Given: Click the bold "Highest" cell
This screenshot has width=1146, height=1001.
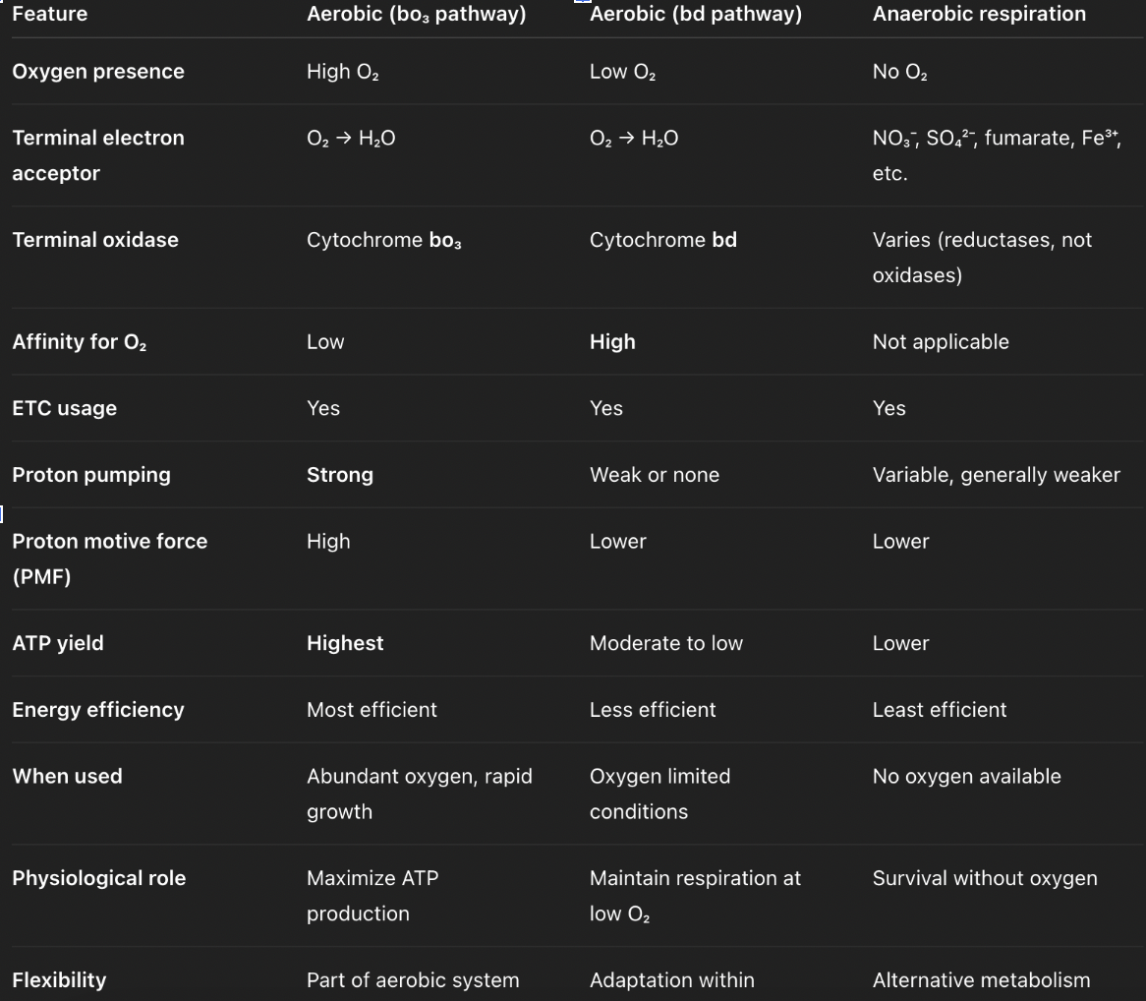Looking at the screenshot, I should 345,643.
